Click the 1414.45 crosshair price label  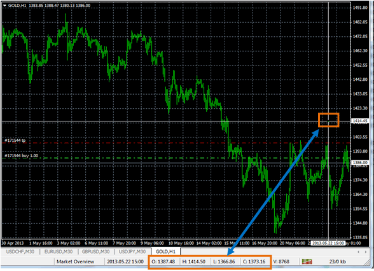coord(360,121)
